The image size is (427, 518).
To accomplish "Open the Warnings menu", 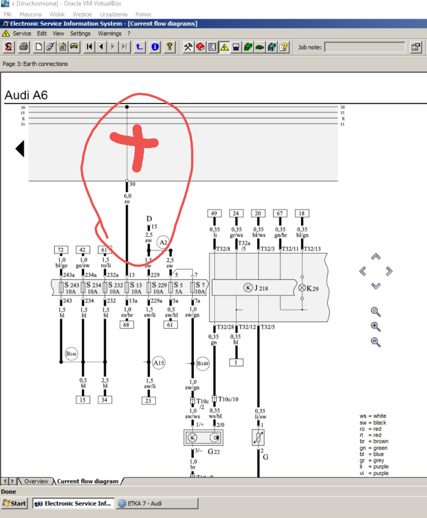I will point(110,34).
